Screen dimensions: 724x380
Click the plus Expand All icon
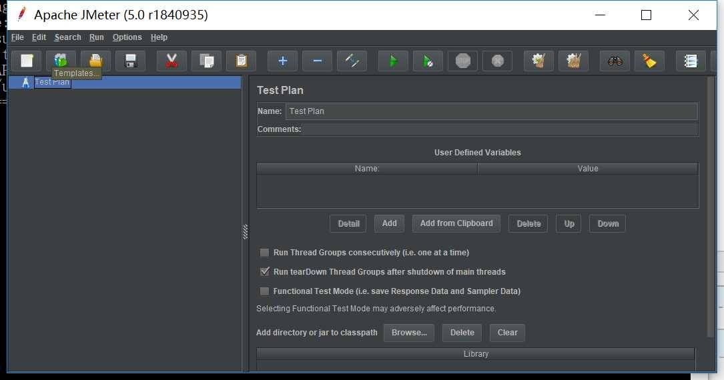(282, 61)
